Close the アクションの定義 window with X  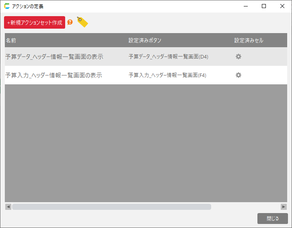[282, 6]
